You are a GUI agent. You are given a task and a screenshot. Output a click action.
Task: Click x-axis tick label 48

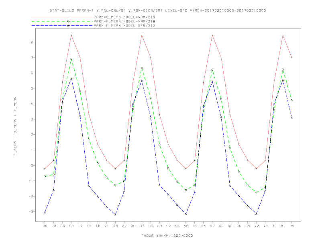186,226
